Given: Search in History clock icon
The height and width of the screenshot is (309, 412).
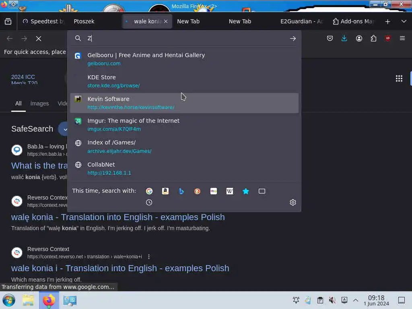Looking at the screenshot, I should coord(149,202).
